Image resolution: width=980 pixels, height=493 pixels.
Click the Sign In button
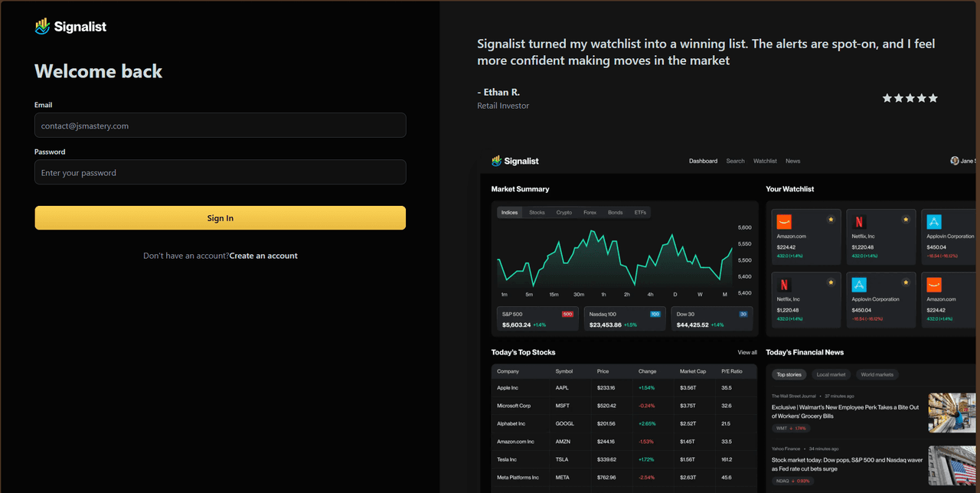[220, 218]
